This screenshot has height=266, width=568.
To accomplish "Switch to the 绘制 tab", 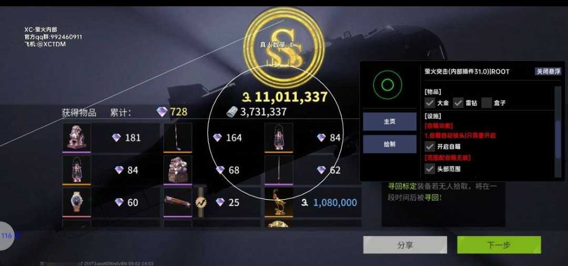I will [x=390, y=144].
